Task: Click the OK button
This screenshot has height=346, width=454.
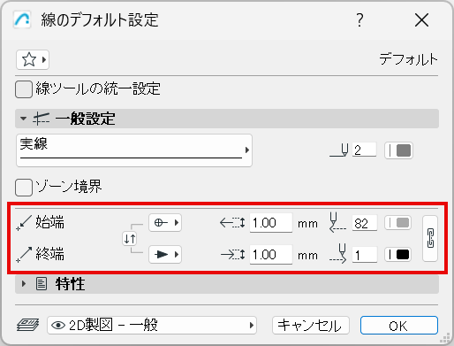Action: [399, 326]
